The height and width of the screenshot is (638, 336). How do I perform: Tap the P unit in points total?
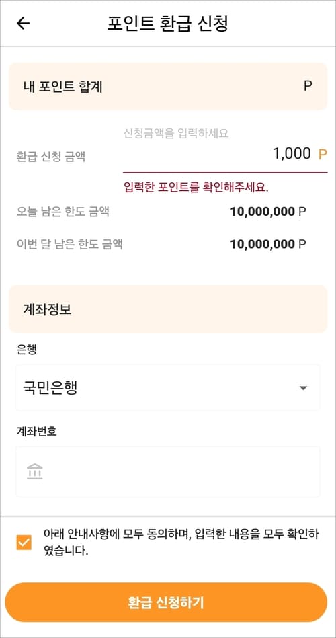308,86
